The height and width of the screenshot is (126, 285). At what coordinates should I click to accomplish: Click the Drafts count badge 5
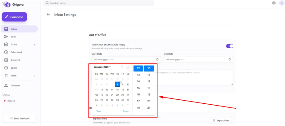coord(35,45)
